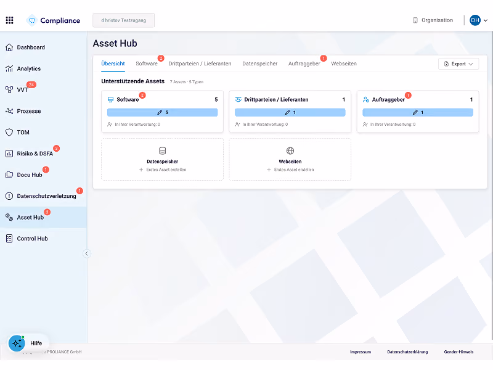Click the VVT notification badge 24
Screen dimensions: 493x370
coord(31,84)
